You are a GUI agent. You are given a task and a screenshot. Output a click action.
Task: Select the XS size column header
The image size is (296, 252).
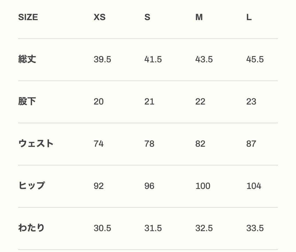pyautogui.click(x=99, y=17)
